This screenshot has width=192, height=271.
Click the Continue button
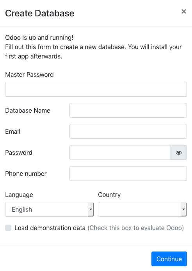point(169,259)
